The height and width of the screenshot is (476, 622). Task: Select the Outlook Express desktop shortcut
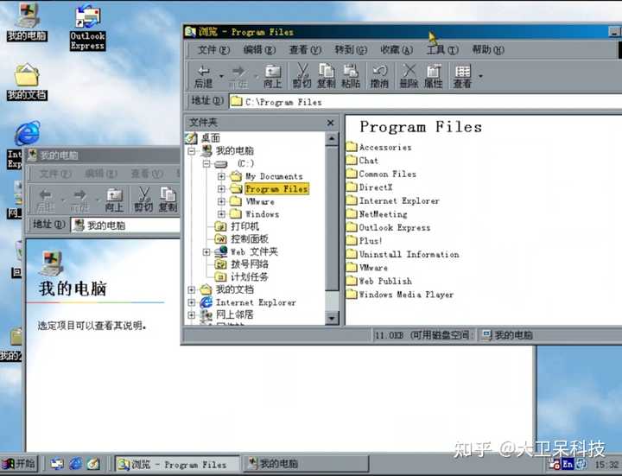pyautogui.click(x=87, y=27)
